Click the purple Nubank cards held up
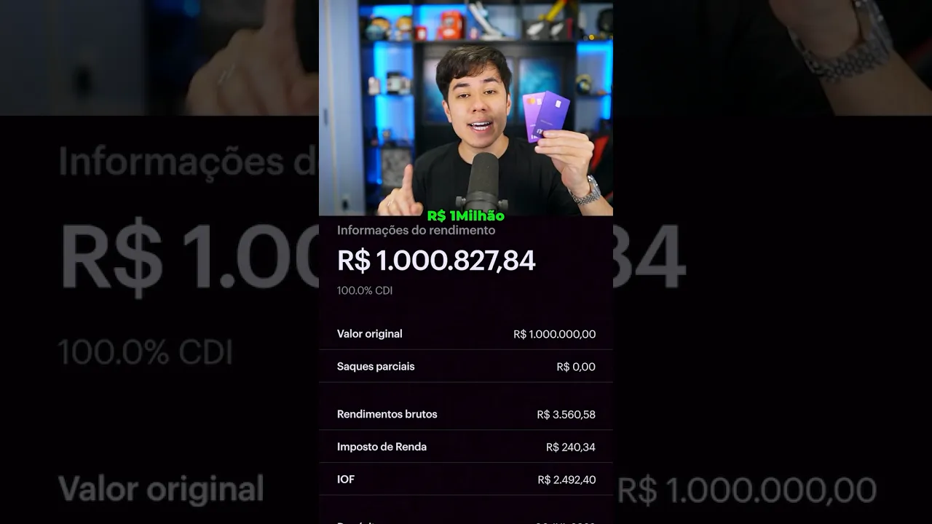The image size is (932, 524). (x=545, y=115)
